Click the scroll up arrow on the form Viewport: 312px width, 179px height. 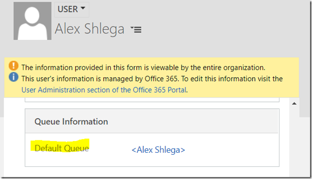point(294,103)
